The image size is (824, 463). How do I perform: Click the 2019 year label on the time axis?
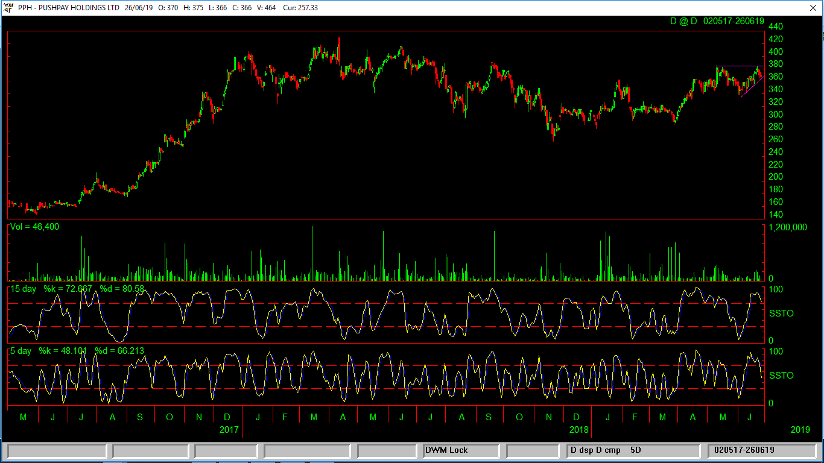pyautogui.click(x=800, y=430)
